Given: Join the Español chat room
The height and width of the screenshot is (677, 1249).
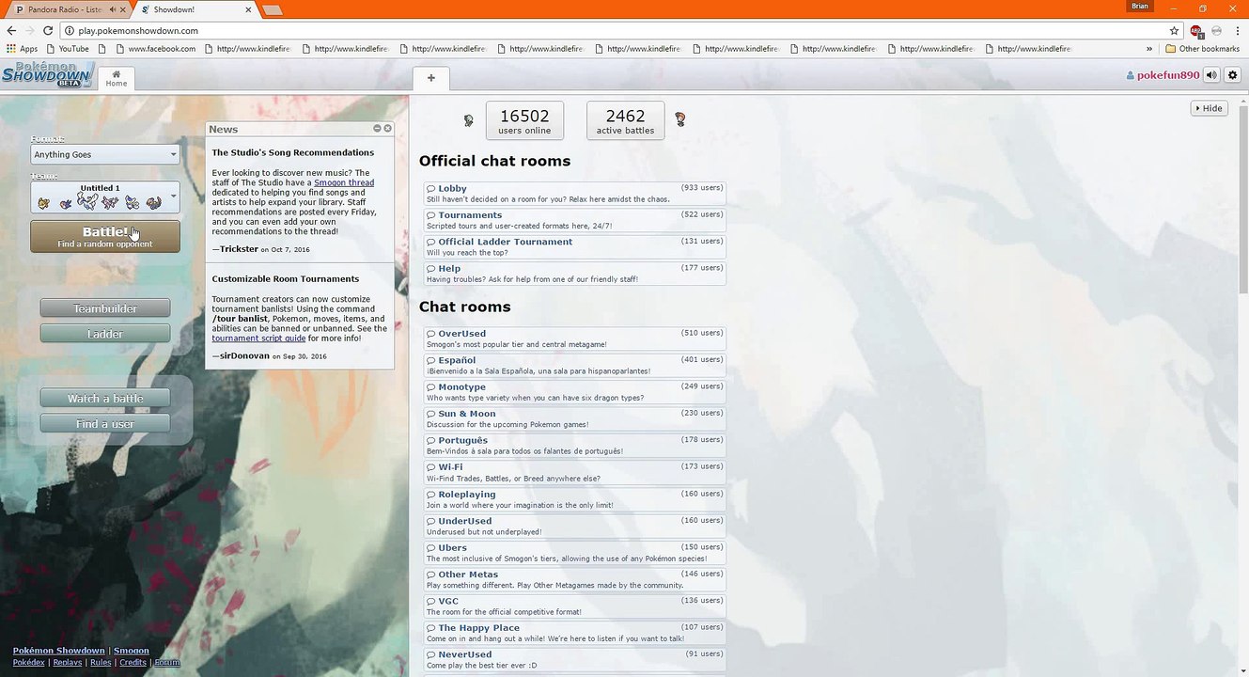Looking at the screenshot, I should (575, 365).
